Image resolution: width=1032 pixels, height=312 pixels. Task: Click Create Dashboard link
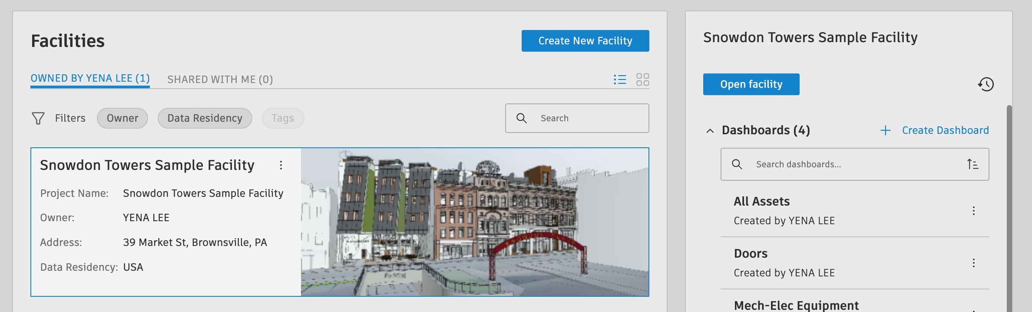tap(946, 130)
